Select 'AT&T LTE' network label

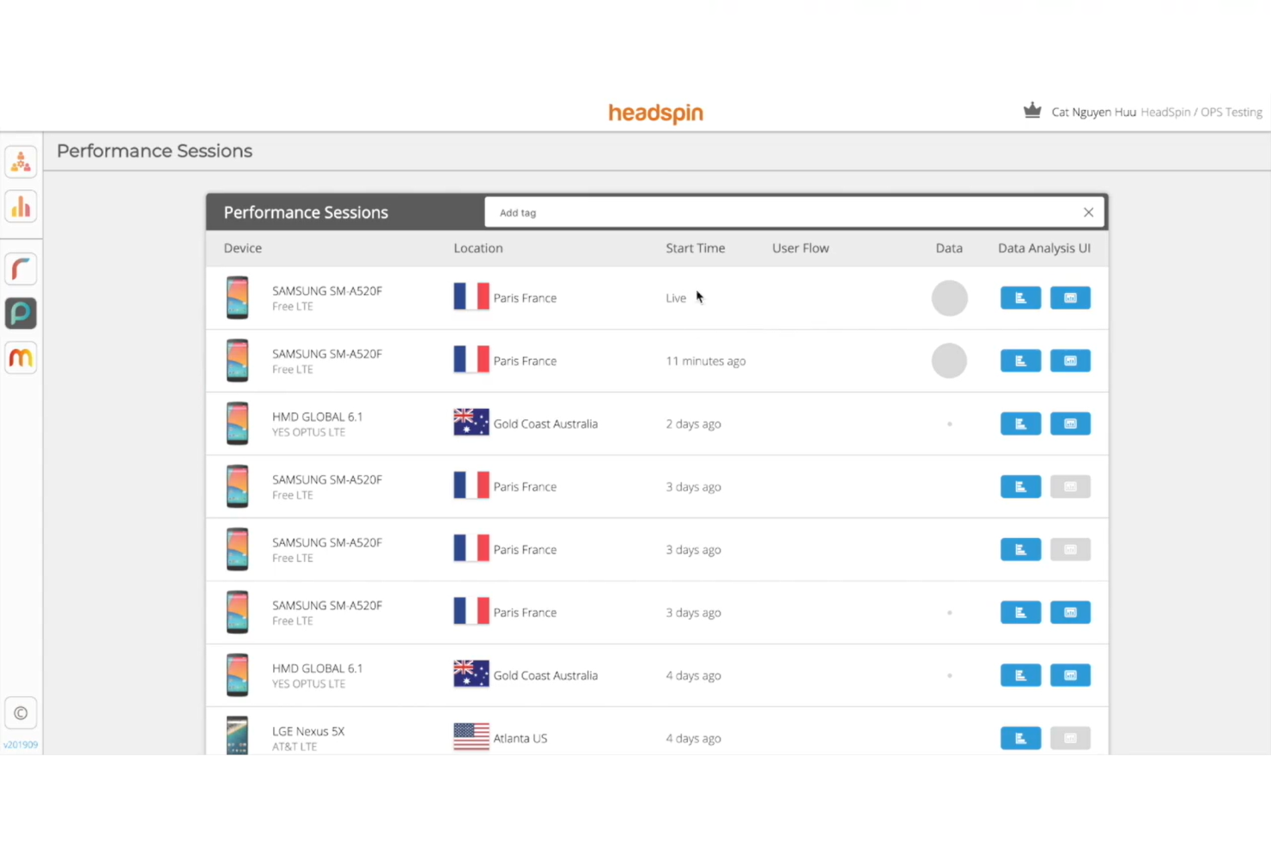[295, 747]
